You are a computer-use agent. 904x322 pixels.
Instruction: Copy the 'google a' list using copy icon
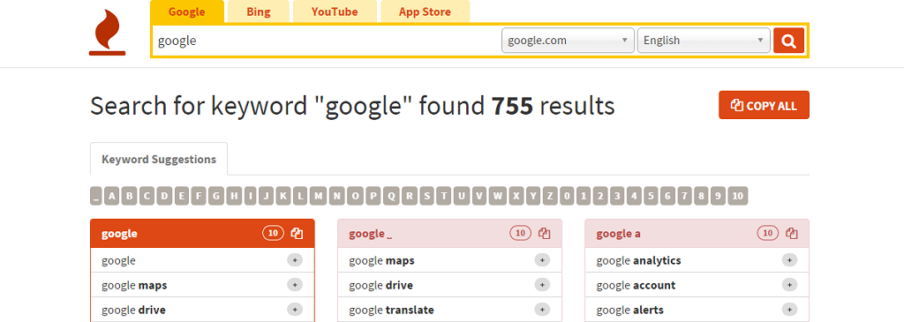pos(792,233)
